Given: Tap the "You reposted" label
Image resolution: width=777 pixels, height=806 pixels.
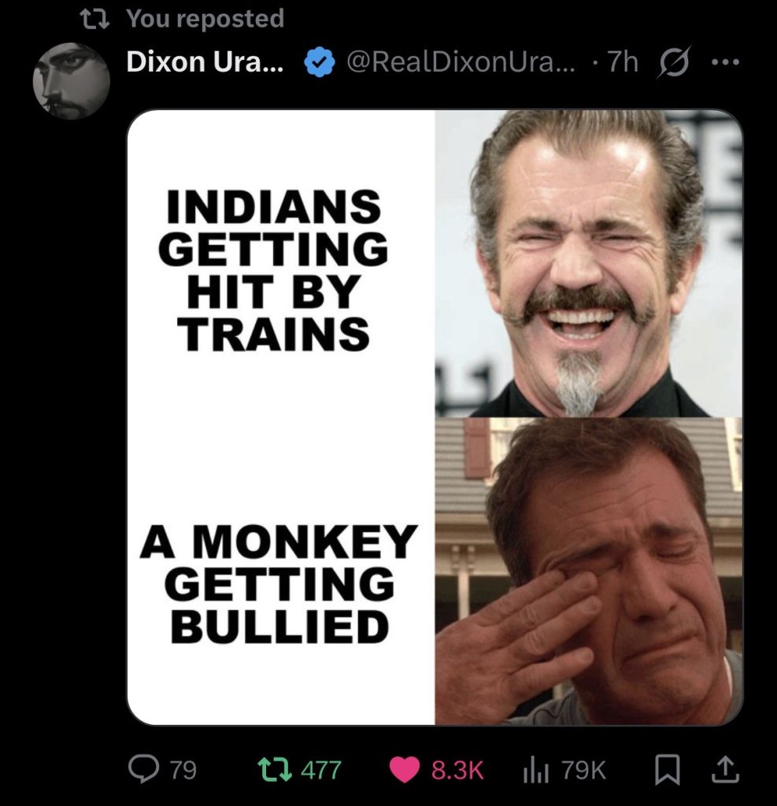Looking at the screenshot, I should (x=205, y=19).
